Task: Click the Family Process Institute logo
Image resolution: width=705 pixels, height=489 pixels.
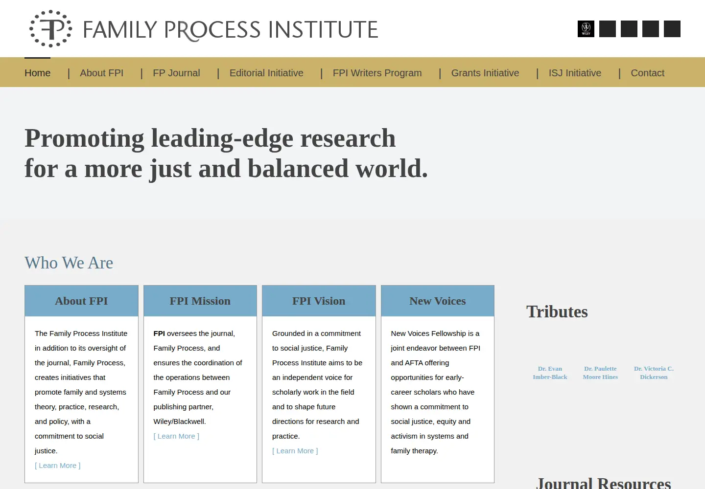Action: (x=204, y=28)
